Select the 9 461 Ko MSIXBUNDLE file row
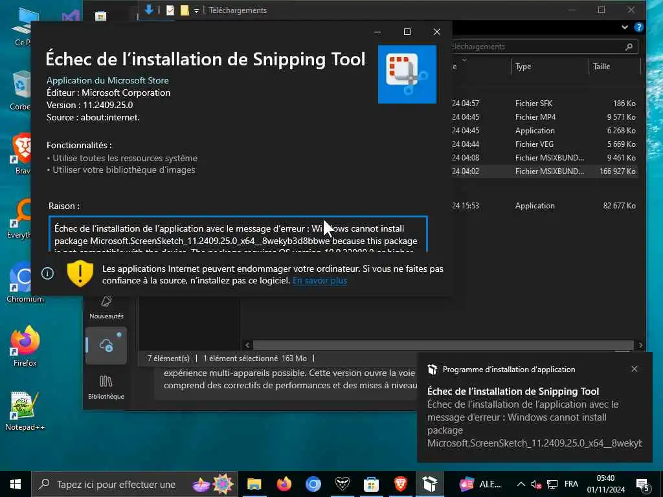 tap(545, 158)
